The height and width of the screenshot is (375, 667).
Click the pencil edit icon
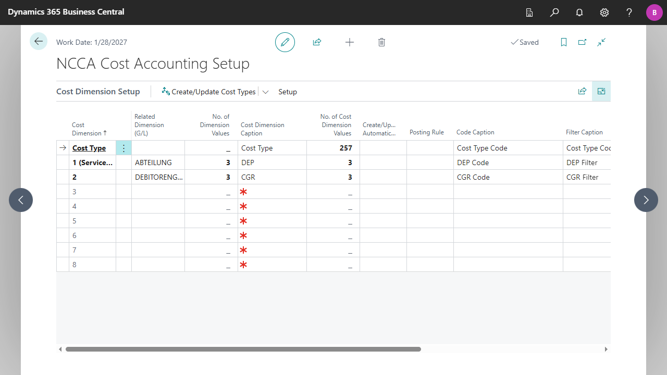pos(285,42)
